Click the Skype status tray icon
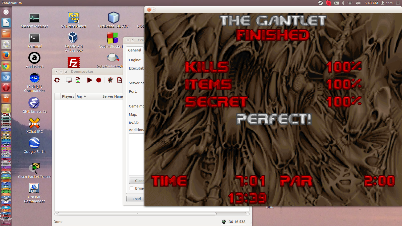Image resolution: width=402 pixels, height=226 pixels. click(329, 3)
